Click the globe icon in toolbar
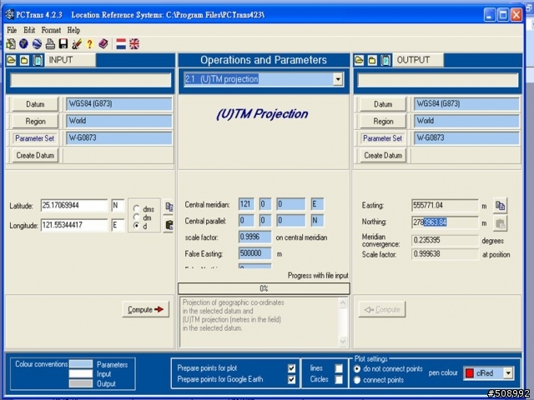 [x=23, y=43]
